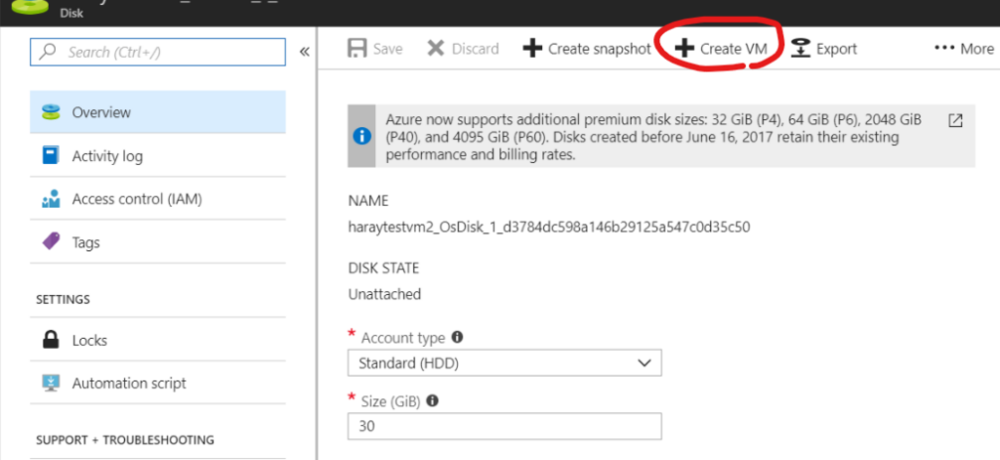Click the Export download icon

click(x=801, y=49)
